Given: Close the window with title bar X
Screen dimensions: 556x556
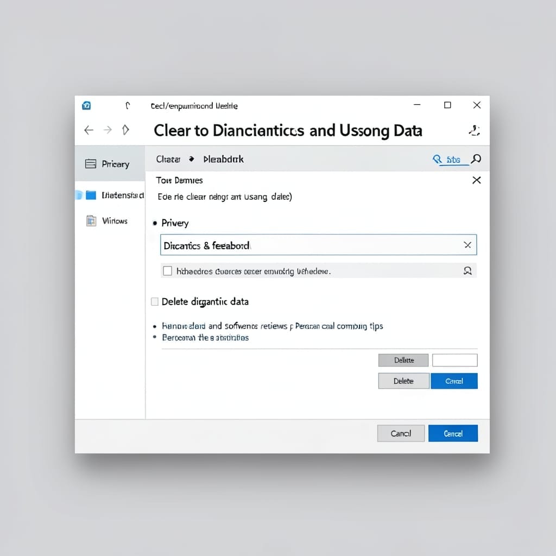Looking at the screenshot, I should pyautogui.click(x=477, y=105).
